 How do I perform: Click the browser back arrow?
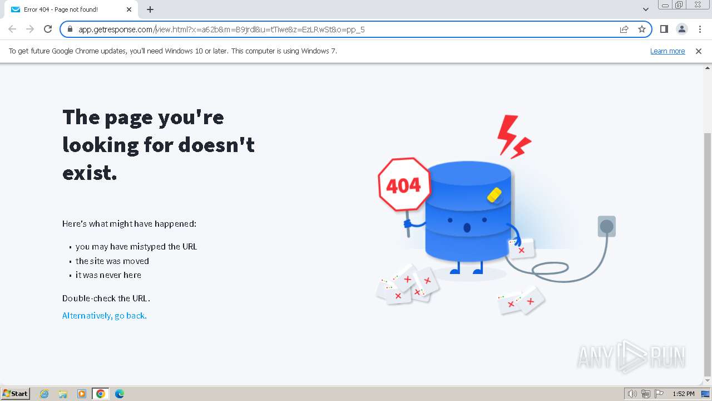click(x=12, y=29)
